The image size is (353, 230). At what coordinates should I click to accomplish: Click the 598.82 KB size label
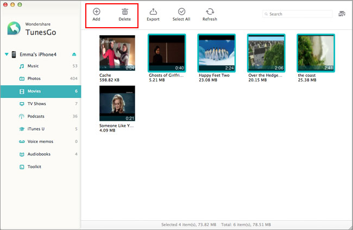click(x=109, y=80)
